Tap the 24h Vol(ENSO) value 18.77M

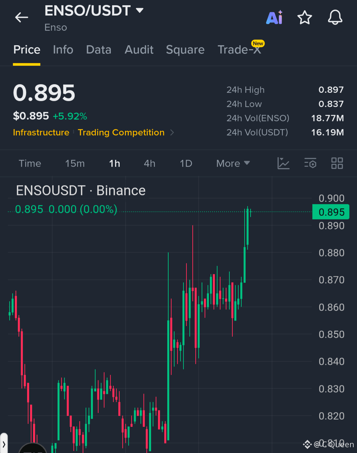click(327, 118)
